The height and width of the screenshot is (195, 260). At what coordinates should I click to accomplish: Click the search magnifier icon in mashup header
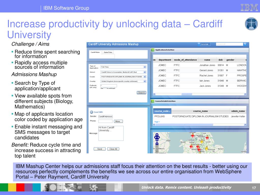click(x=245, y=44)
